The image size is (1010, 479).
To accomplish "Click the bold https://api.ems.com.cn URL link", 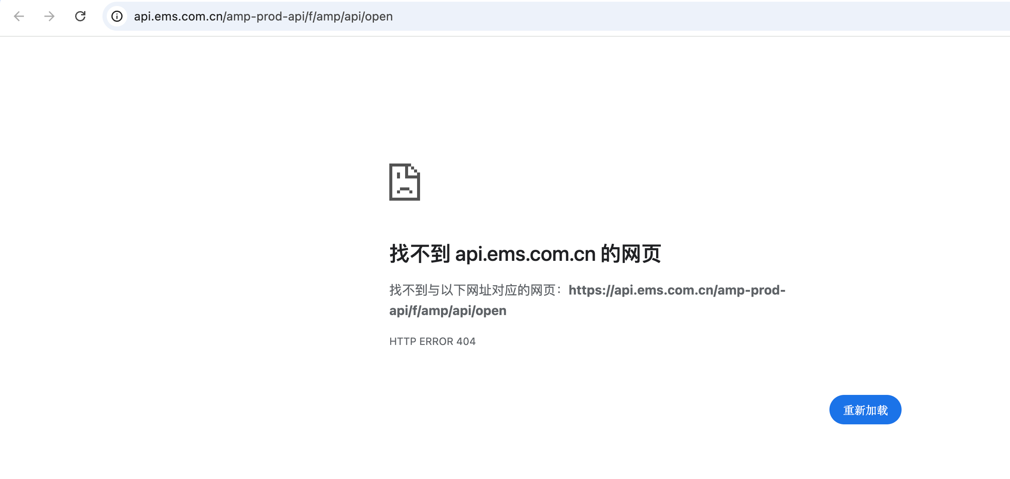I will (677, 290).
